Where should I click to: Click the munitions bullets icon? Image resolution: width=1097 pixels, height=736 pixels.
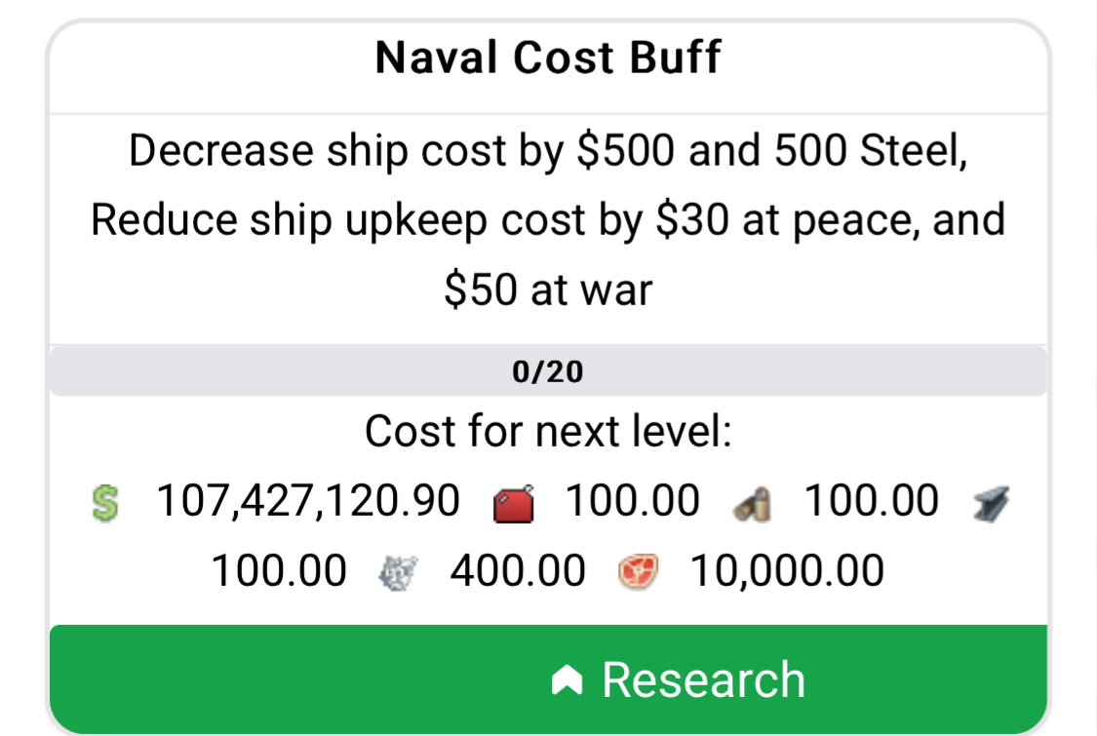point(753,504)
